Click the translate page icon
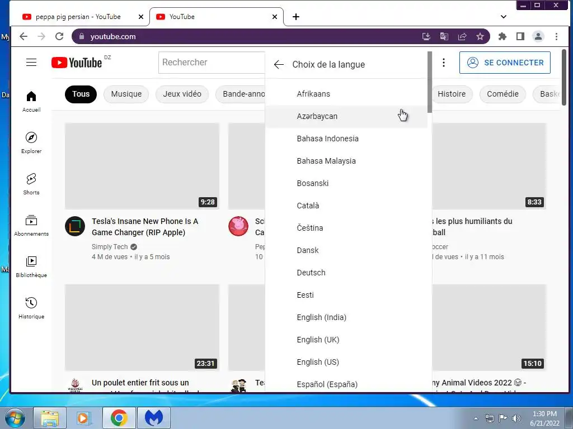This screenshot has height=429, width=573. [444, 36]
